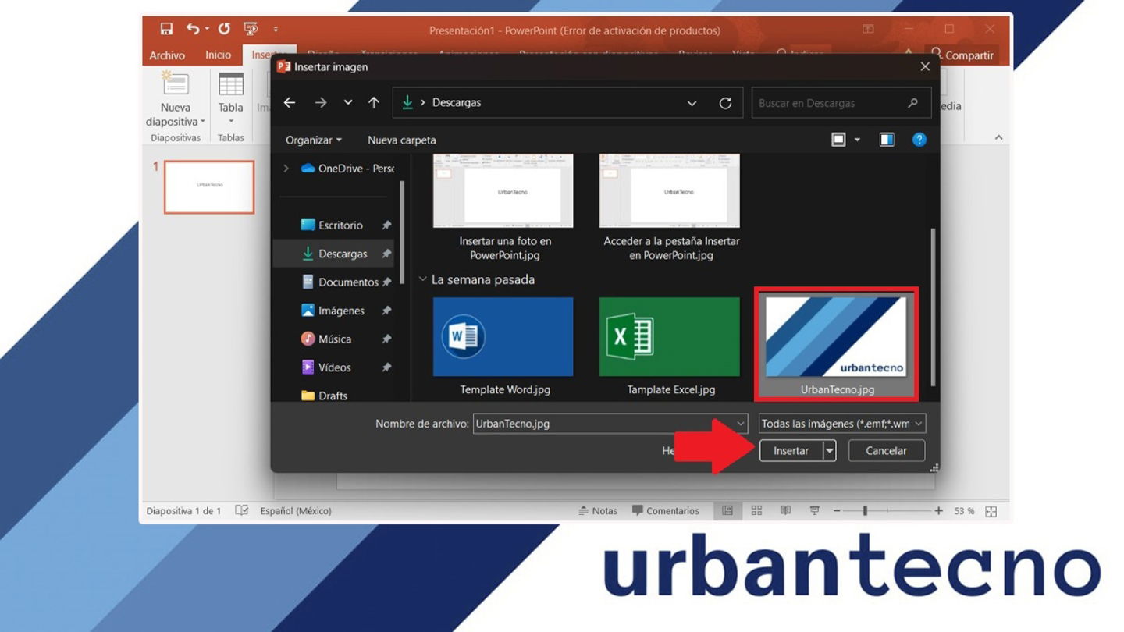Viewport: 1124px width, 632px height.
Task: Open the Insertar button dropdown arrow
Action: [x=830, y=451]
